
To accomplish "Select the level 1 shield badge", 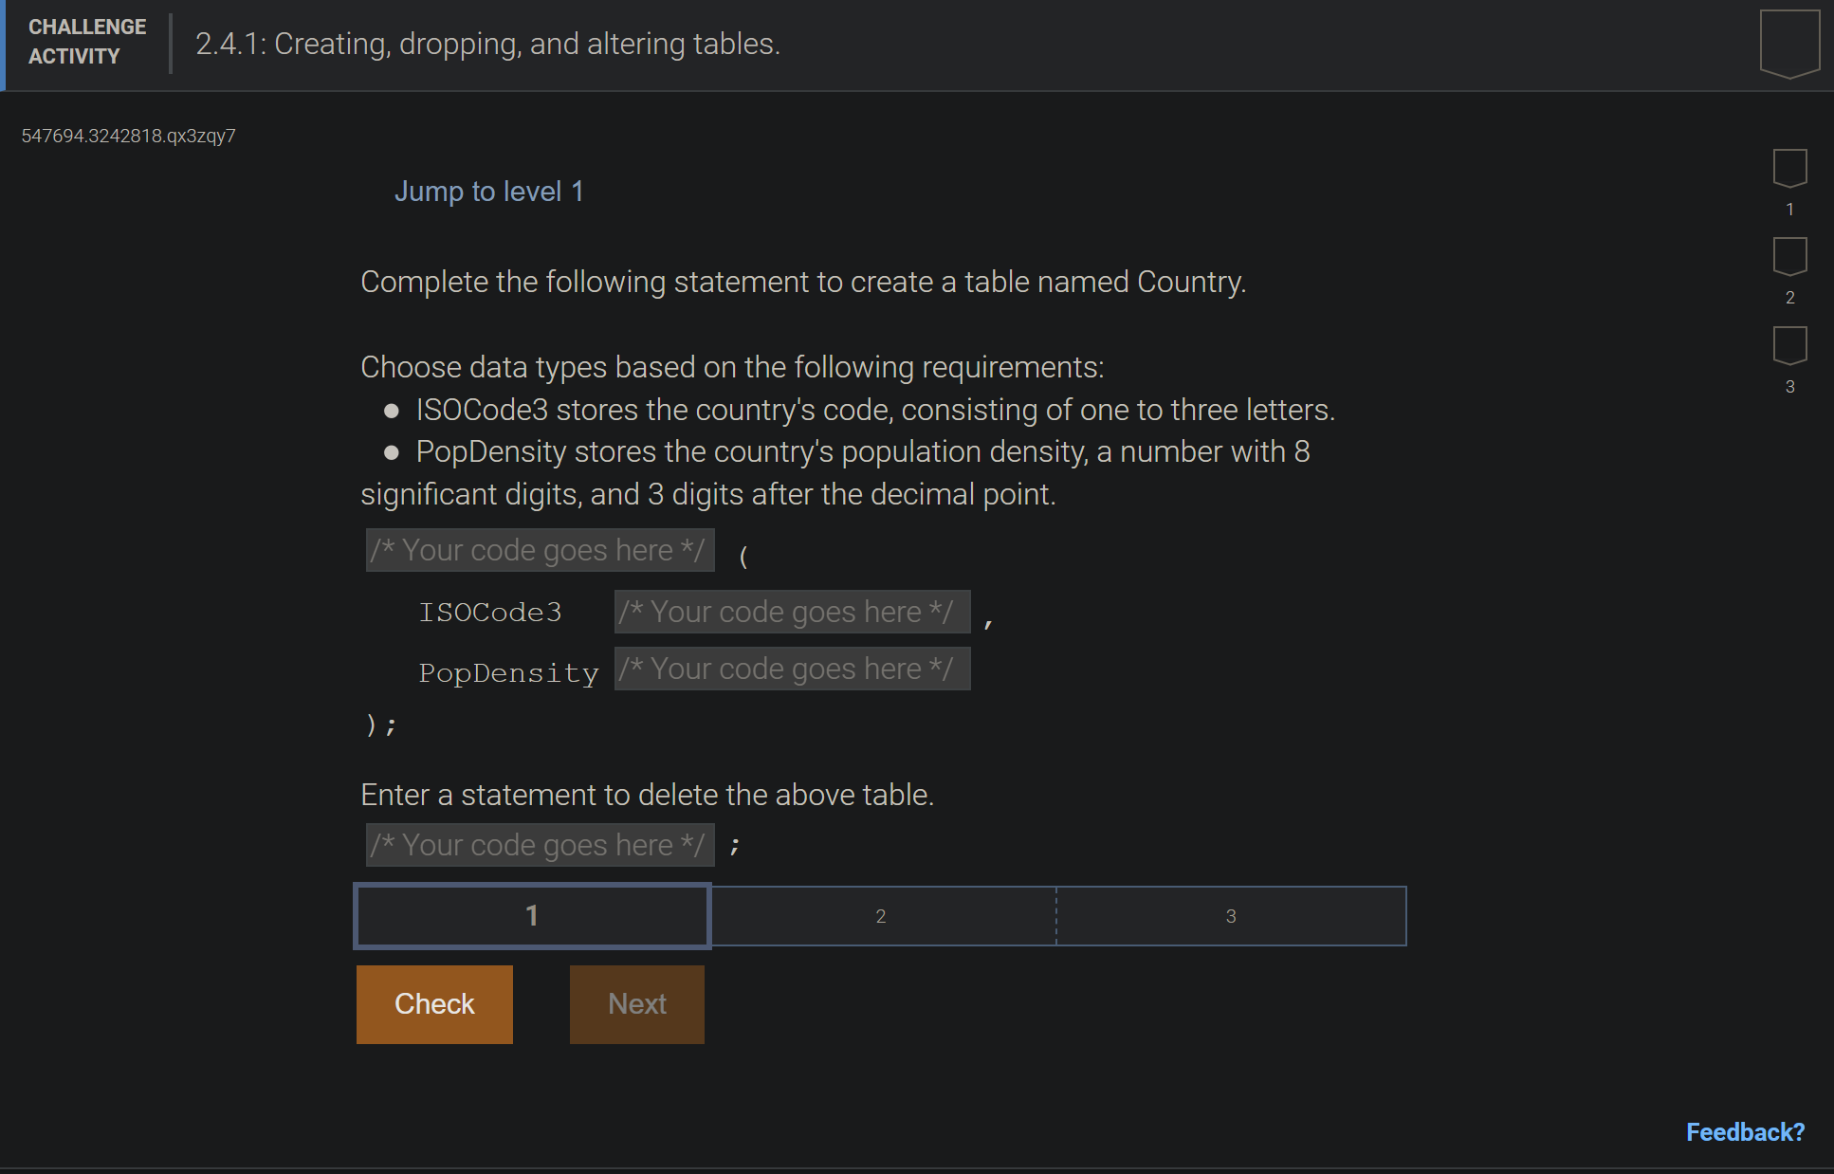I will click(x=1788, y=171).
